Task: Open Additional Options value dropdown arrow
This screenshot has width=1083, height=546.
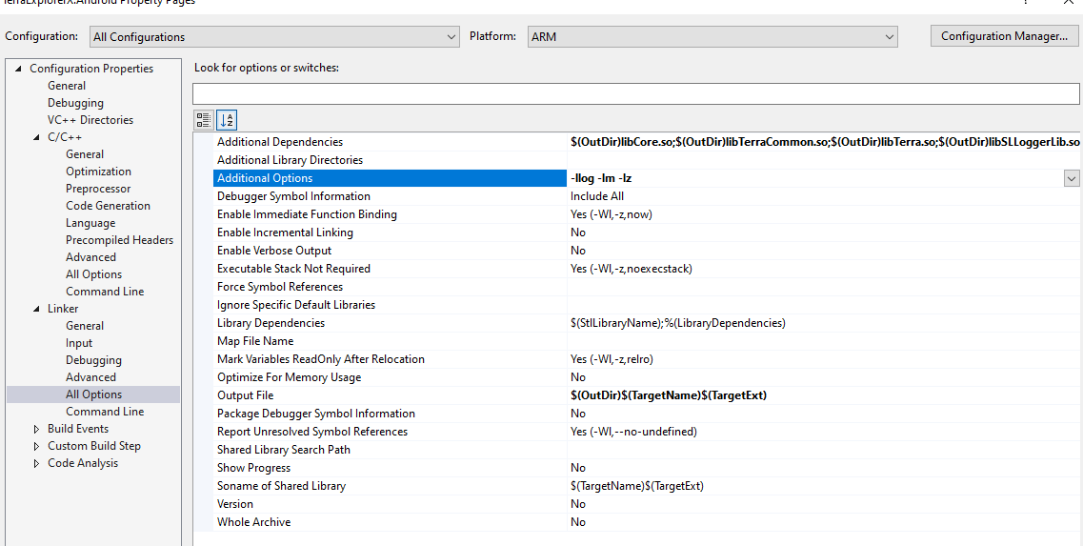Action: click(x=1072, y=178)
